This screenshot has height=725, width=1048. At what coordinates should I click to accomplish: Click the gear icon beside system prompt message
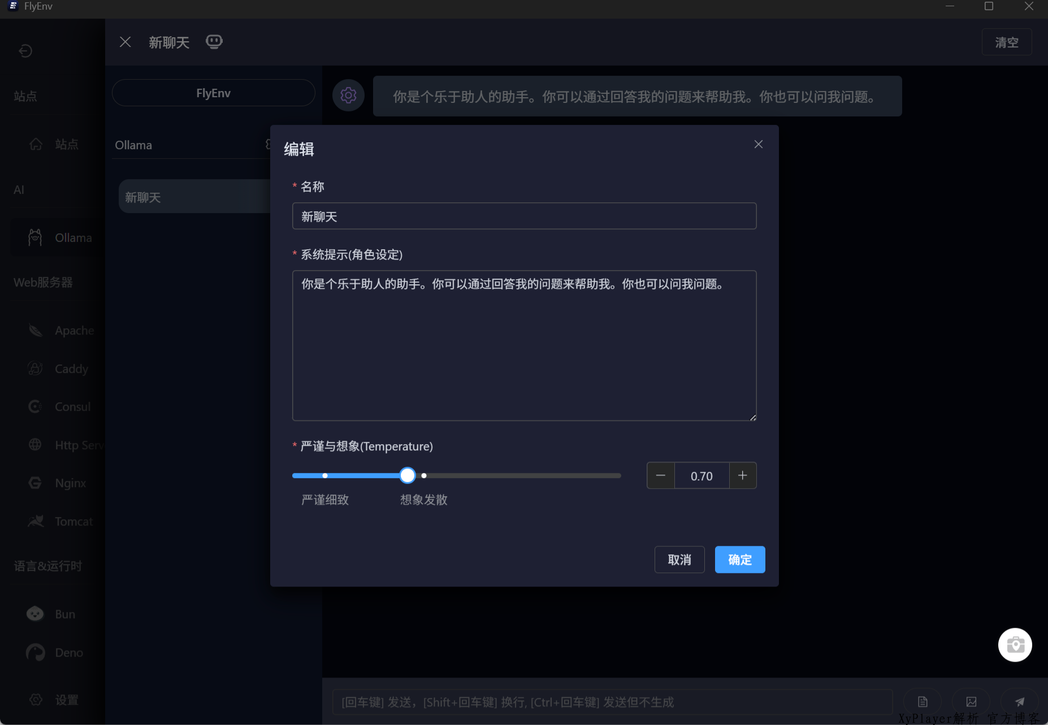click(348, 95)
